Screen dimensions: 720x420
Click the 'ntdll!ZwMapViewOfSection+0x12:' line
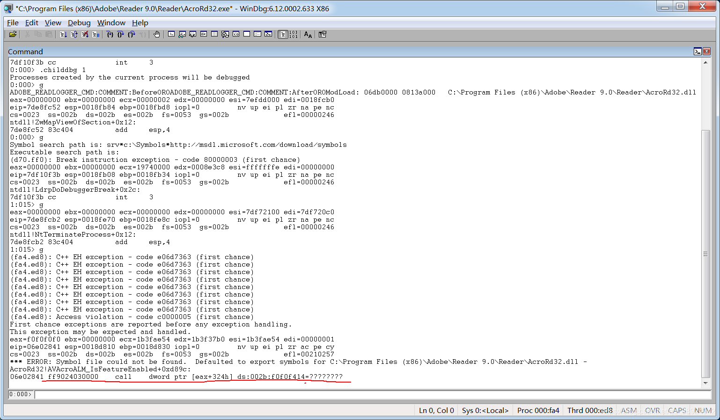73,122
